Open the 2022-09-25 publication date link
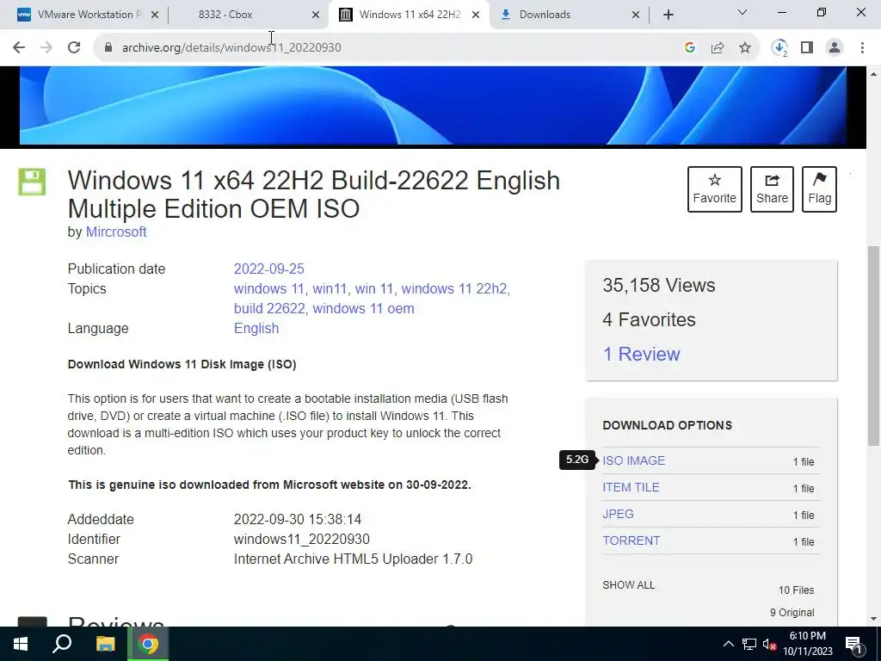The height and width of the screenshot is (661, 881). [x=269, y=269]
